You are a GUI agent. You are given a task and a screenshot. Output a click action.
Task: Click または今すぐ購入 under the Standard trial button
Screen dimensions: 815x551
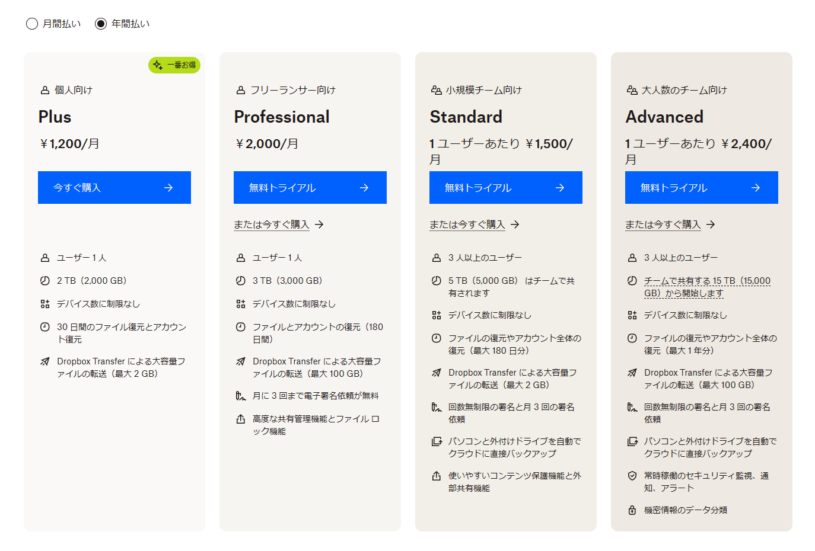click(469, 225)
